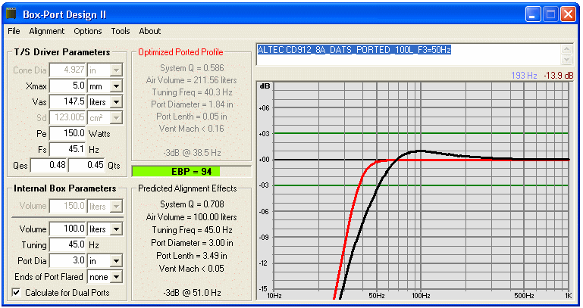
Task: Expand the Xmax unit dropdown
Action: pyautogui.click(x=117, y=86)
